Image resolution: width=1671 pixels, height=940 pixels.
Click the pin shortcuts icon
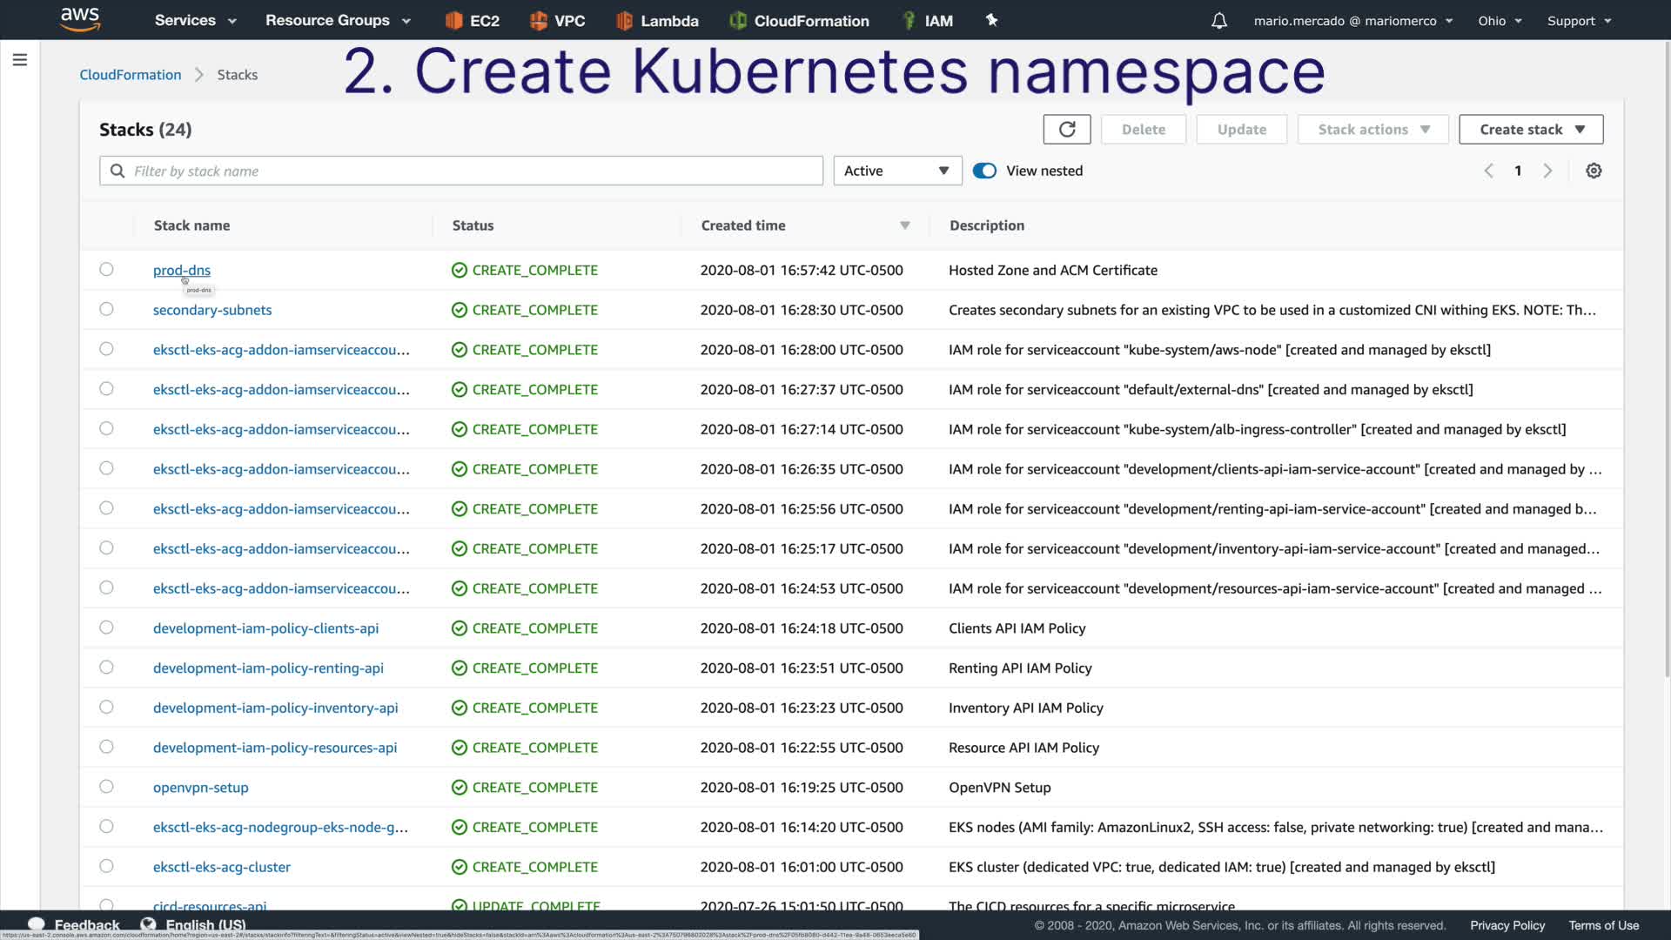click(991, 20)
